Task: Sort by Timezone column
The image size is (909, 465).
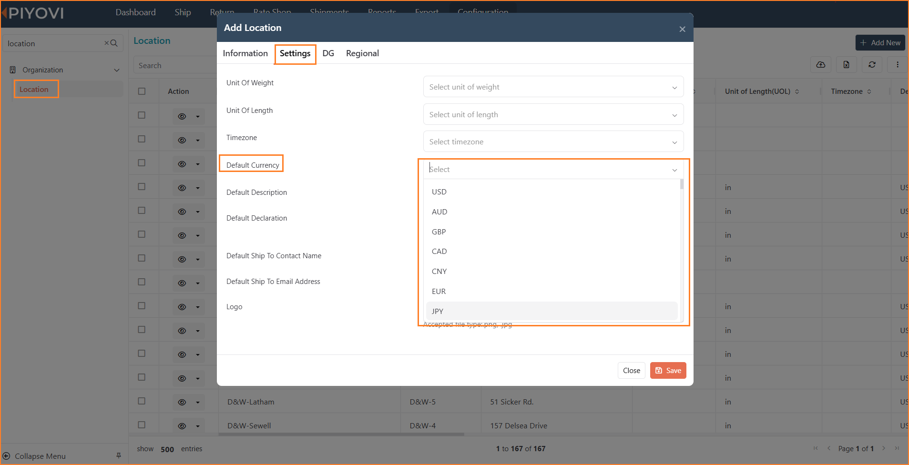Action: [869, 91]
